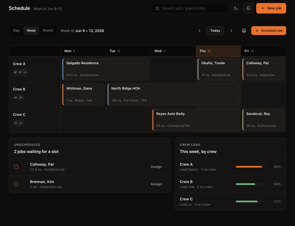Print the schedule using the printer icon
This screenshot has width=295, height=226.
tap(244, 31)
